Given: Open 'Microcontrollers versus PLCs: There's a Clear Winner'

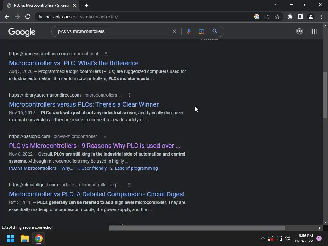Looking at the screenshot, I should point(84,104).
